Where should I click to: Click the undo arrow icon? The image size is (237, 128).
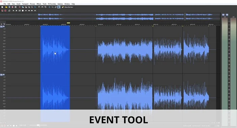39,7
